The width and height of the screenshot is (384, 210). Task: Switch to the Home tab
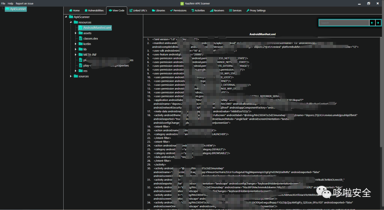tap(74, 11)
